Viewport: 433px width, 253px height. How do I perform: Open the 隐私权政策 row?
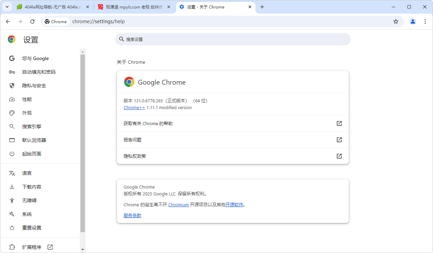233,156
